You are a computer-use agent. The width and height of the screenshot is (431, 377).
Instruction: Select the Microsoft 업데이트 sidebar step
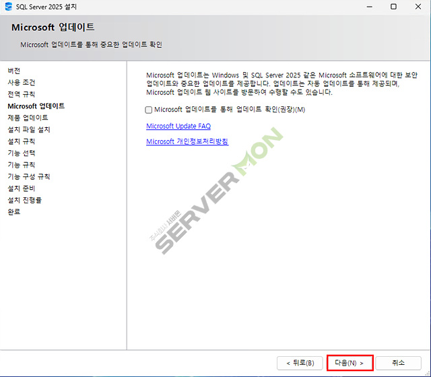36,106
